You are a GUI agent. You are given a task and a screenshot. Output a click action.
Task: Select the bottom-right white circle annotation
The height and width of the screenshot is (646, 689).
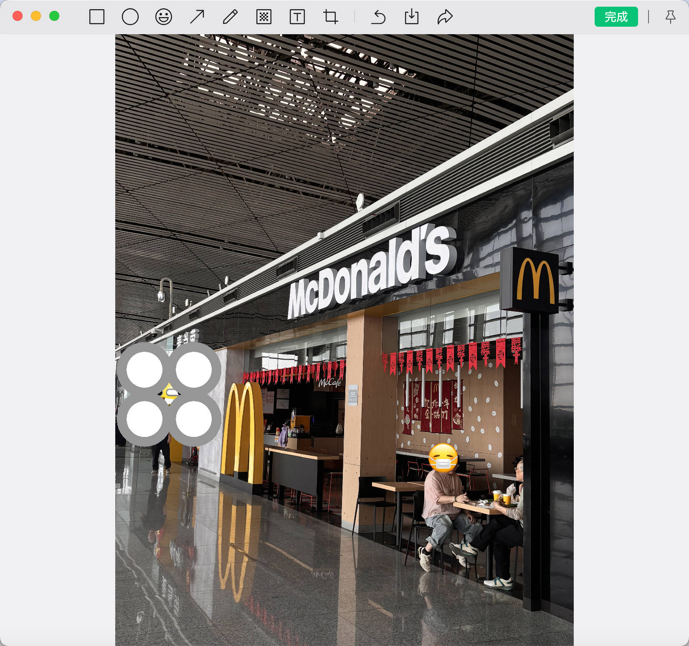click(x=194, y=419)
